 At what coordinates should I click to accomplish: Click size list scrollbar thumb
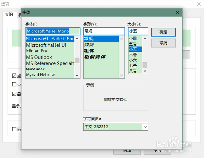[x=145, y=65]
